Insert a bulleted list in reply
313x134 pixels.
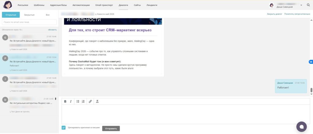[78, 101]
